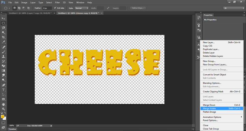This screenshot has width=246, height=131.
Task: Select the Healing Brush tool
Action: point(3,47)
